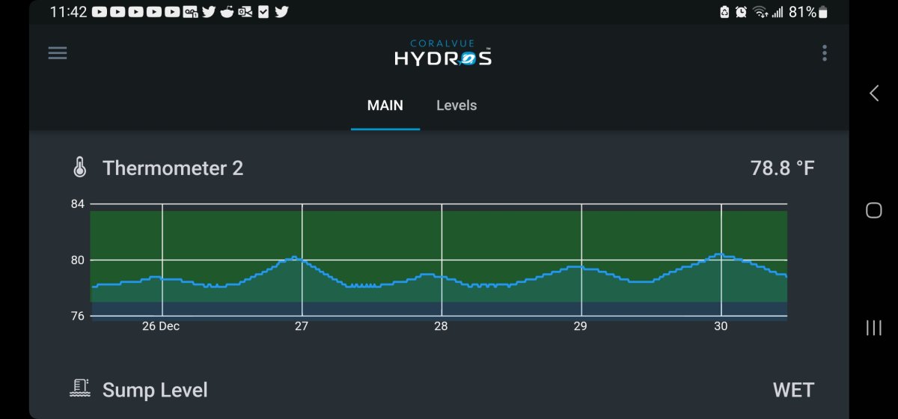Tap the 76 y-axis label
The width and height of the screenshot is (898, 419).
77,316
